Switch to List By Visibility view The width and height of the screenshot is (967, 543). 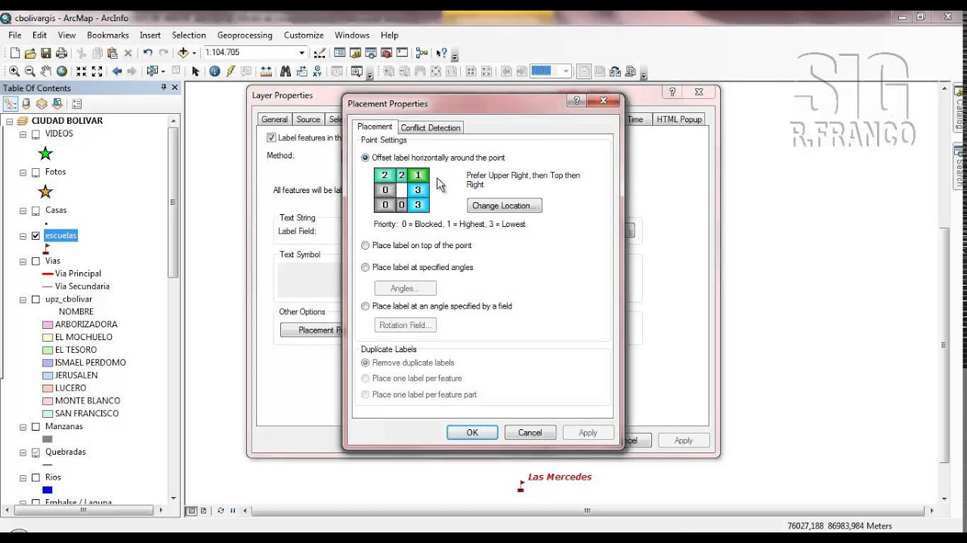[42, 104]
